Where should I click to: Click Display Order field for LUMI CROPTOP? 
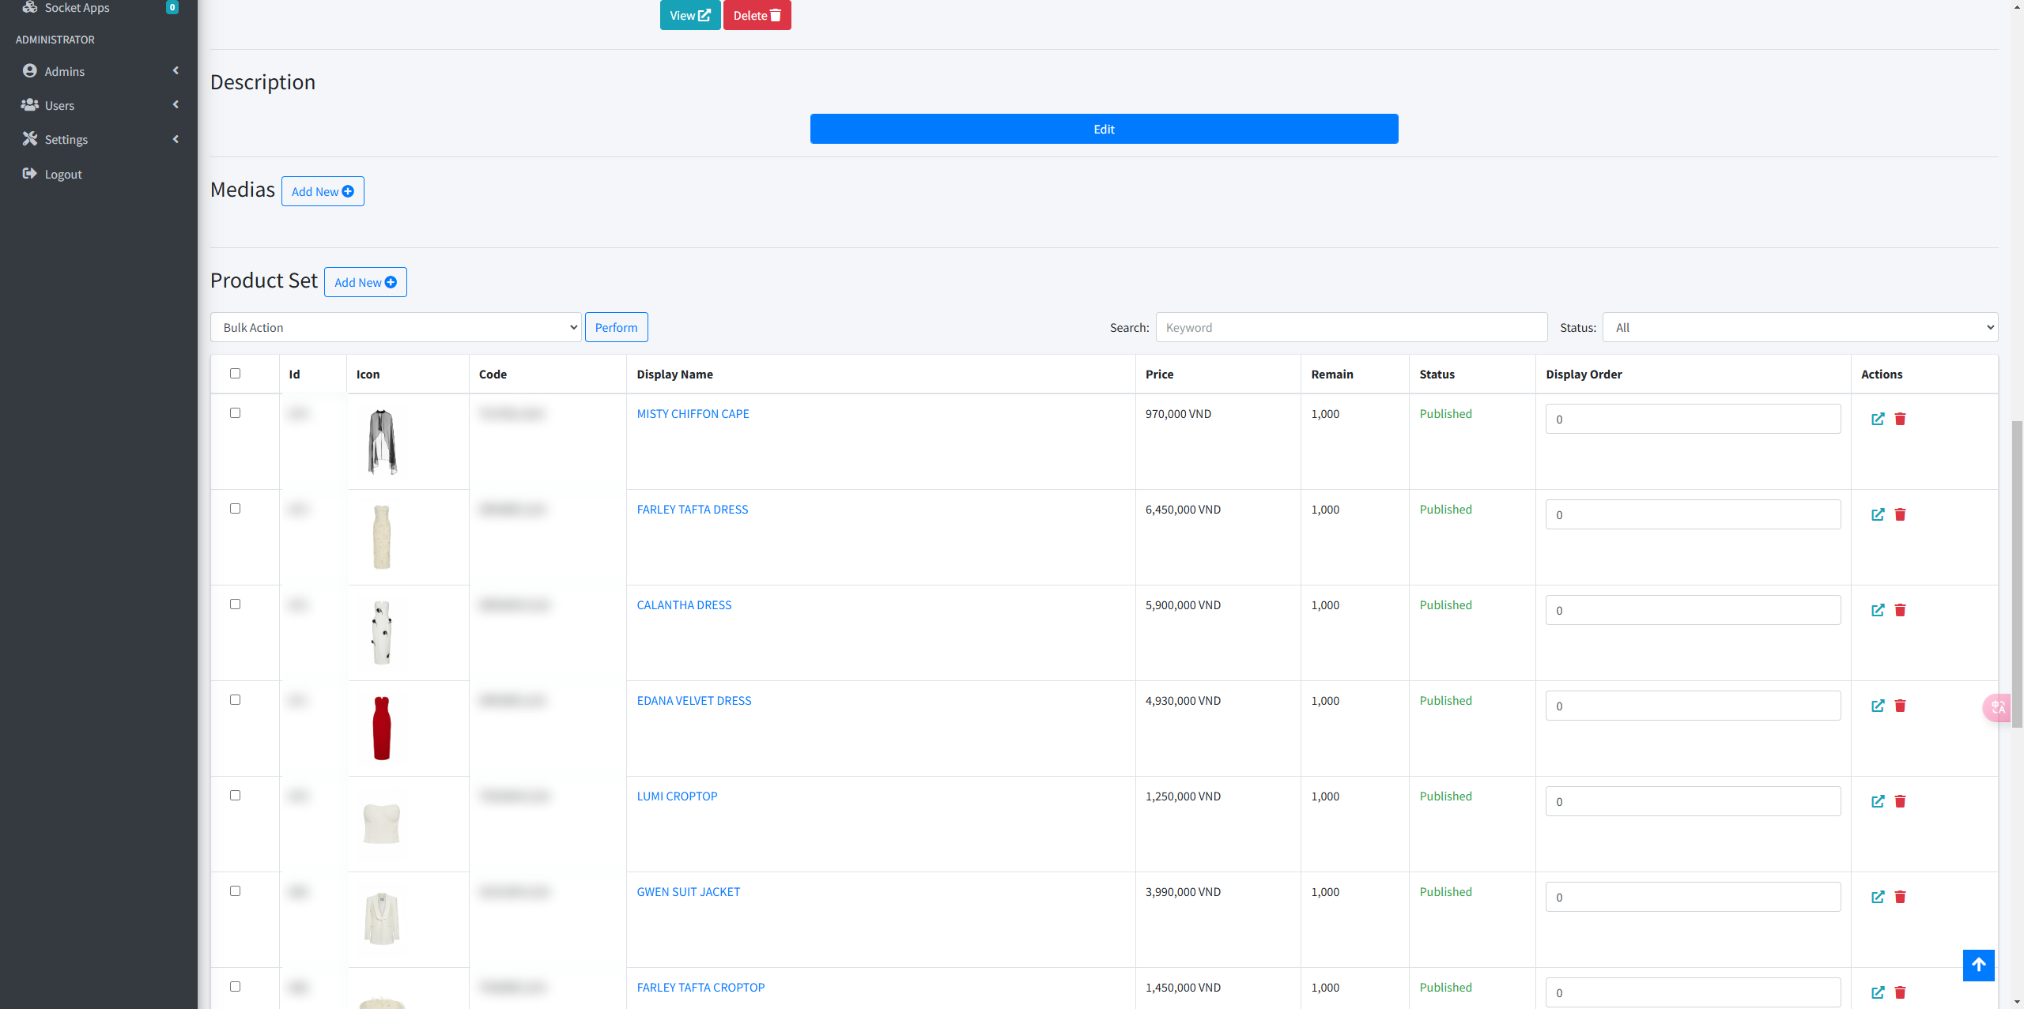1693,801
